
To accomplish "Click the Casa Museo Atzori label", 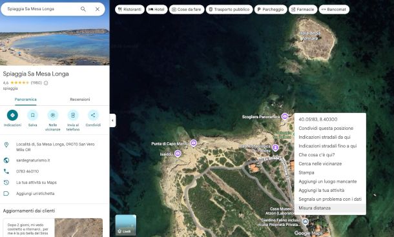I will (280, 211).
